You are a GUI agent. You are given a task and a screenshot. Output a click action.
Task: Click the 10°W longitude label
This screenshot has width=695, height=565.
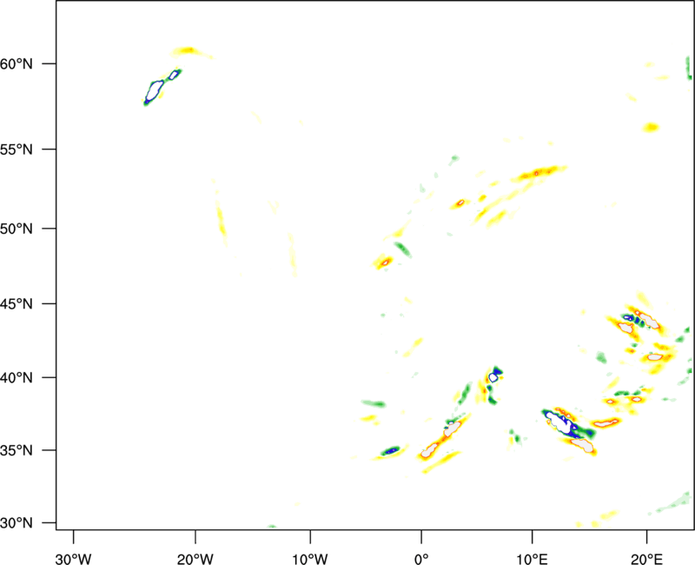point(310,559)
